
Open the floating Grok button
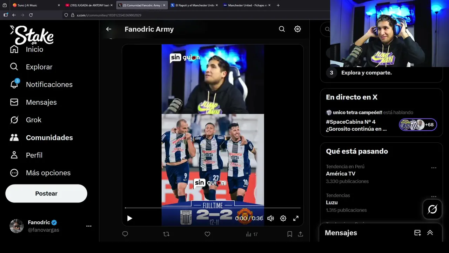click(433, 209)
